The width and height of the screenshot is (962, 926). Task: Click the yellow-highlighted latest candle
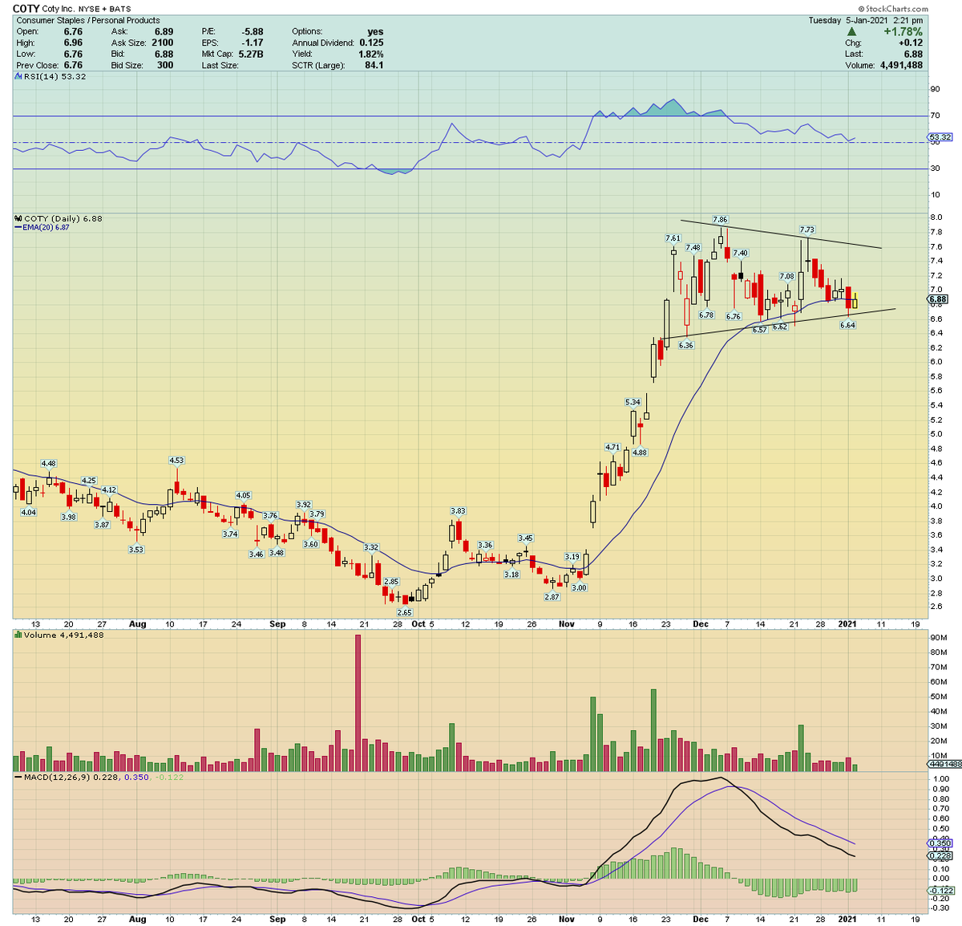click(855, 301)
